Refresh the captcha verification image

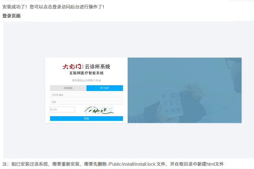(99, 110)
